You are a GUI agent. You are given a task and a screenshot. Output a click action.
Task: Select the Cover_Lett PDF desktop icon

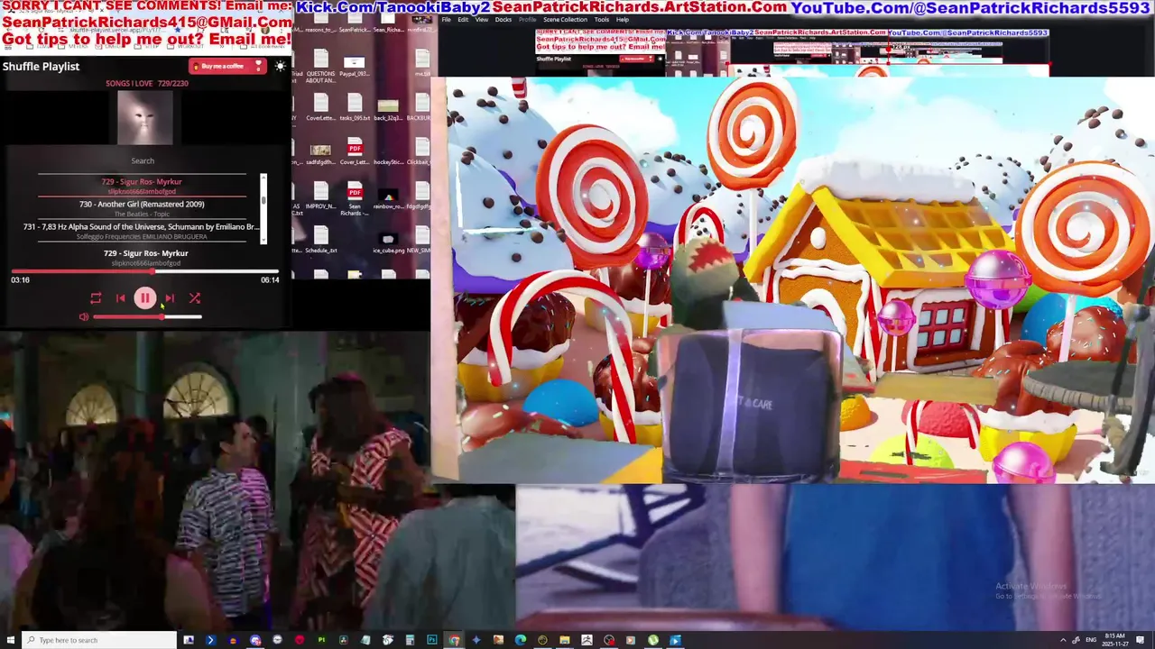click(x=355, y=151)
